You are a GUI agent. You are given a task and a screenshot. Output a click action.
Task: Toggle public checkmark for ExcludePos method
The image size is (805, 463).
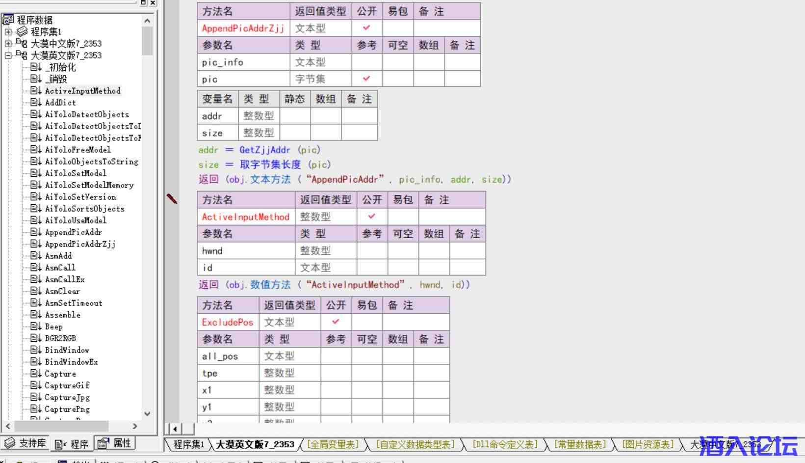coord(336,322)
